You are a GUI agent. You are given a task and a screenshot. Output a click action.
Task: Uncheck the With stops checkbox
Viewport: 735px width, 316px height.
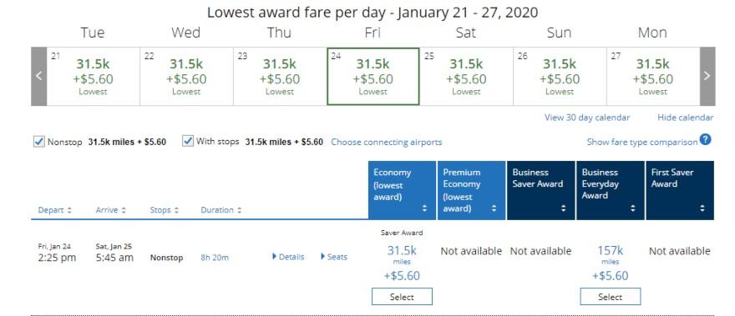point(188,141)
